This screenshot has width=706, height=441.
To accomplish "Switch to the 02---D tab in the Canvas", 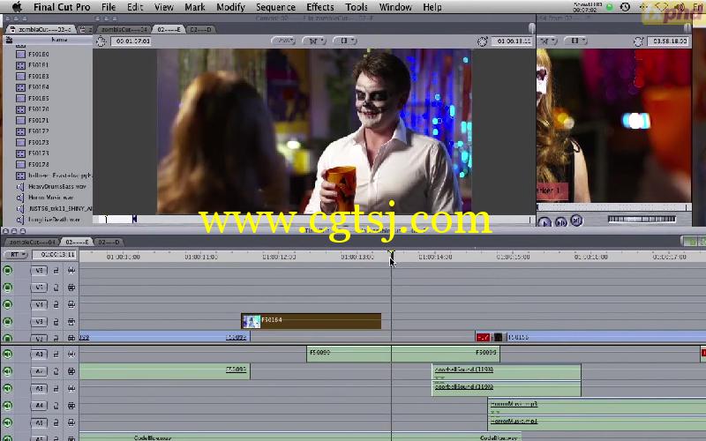I will tap(200, 29).
